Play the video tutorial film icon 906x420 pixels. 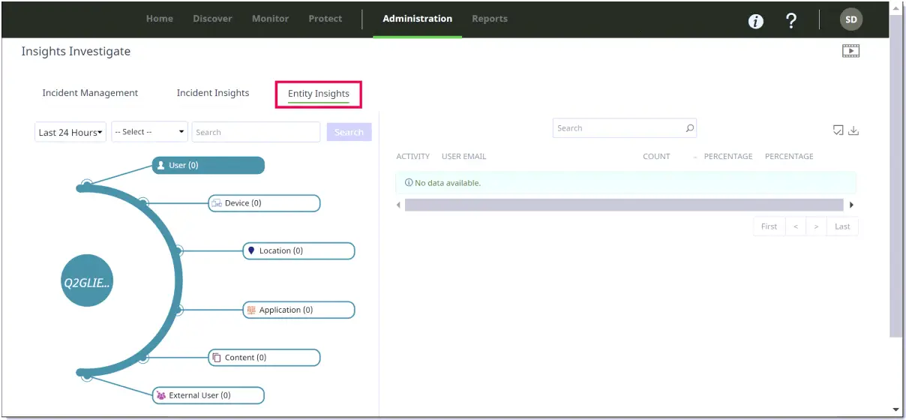850,51
